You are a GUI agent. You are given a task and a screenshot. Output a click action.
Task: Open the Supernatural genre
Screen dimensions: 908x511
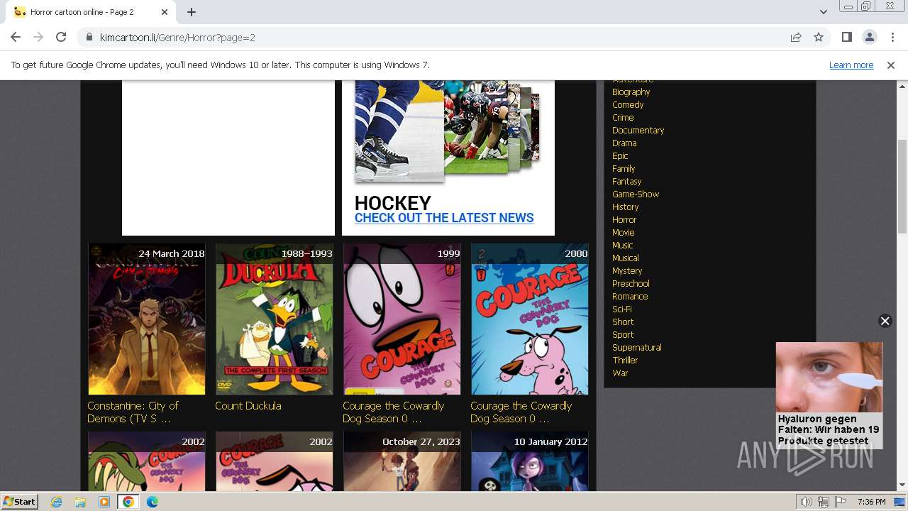(x=636, y=347)
